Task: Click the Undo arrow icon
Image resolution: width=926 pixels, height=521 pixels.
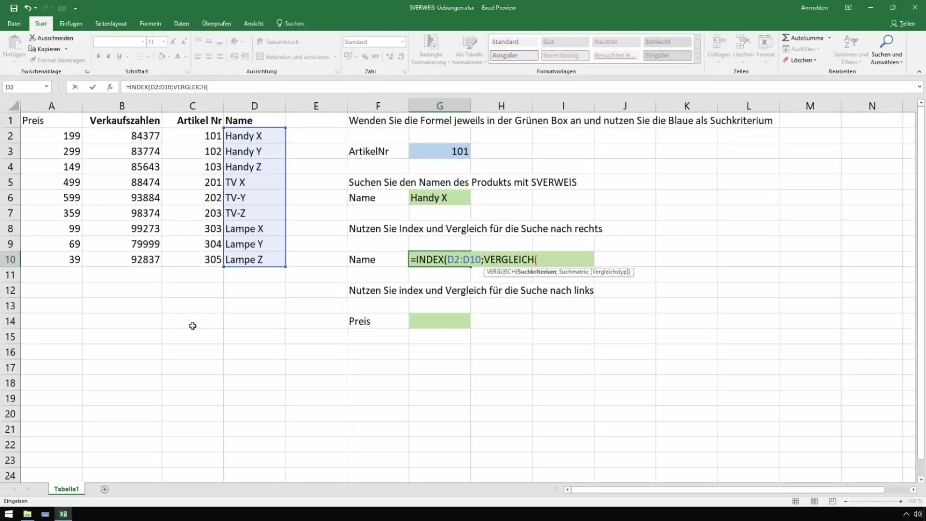Action: pyautogui.click(x=28, y=8)
